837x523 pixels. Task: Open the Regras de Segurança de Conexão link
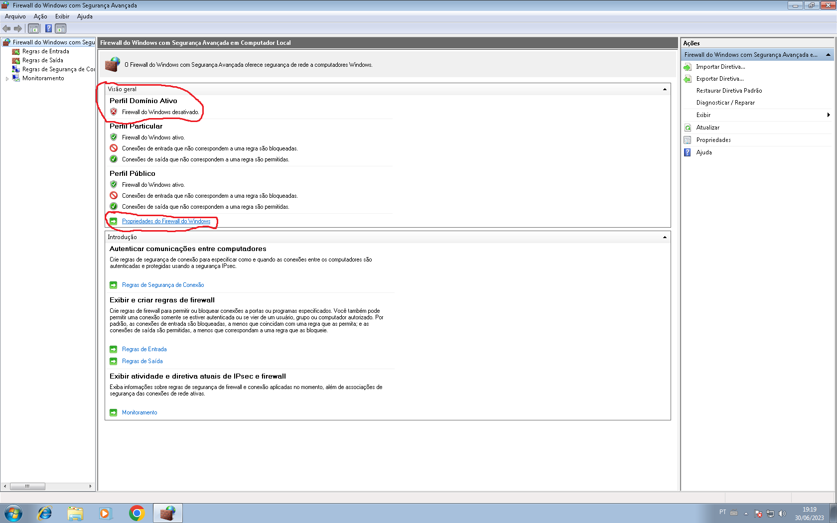[x=163, y=285]
